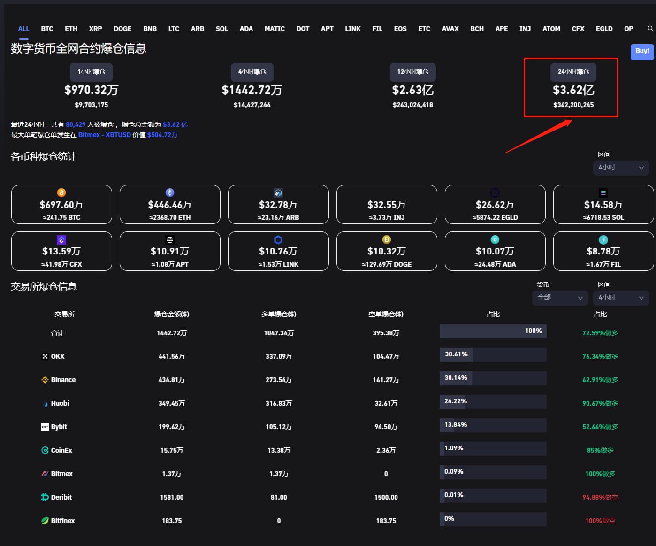Viewport: 656px width, 546px height.
Task: Open the Bitmex - XBTUSD link
Action: pyautogui.click(x=105, y=135)
